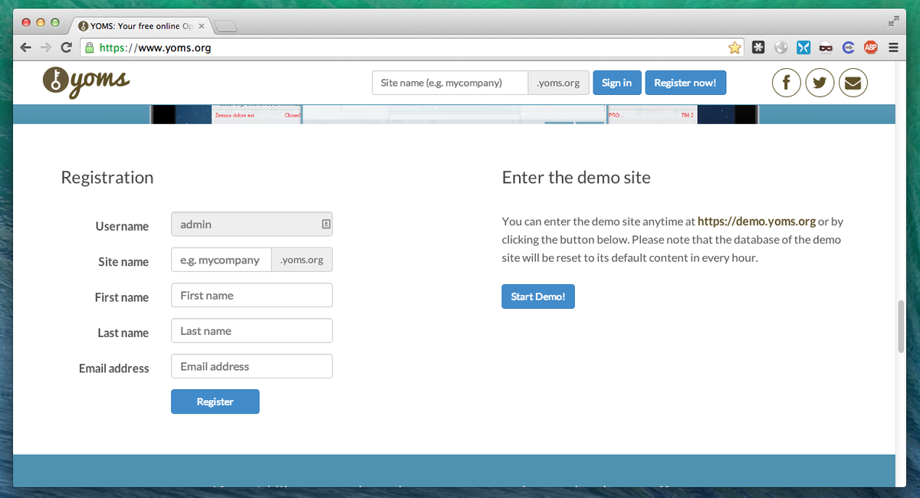
Task: Click the email envelope icon
Action: 853,83
